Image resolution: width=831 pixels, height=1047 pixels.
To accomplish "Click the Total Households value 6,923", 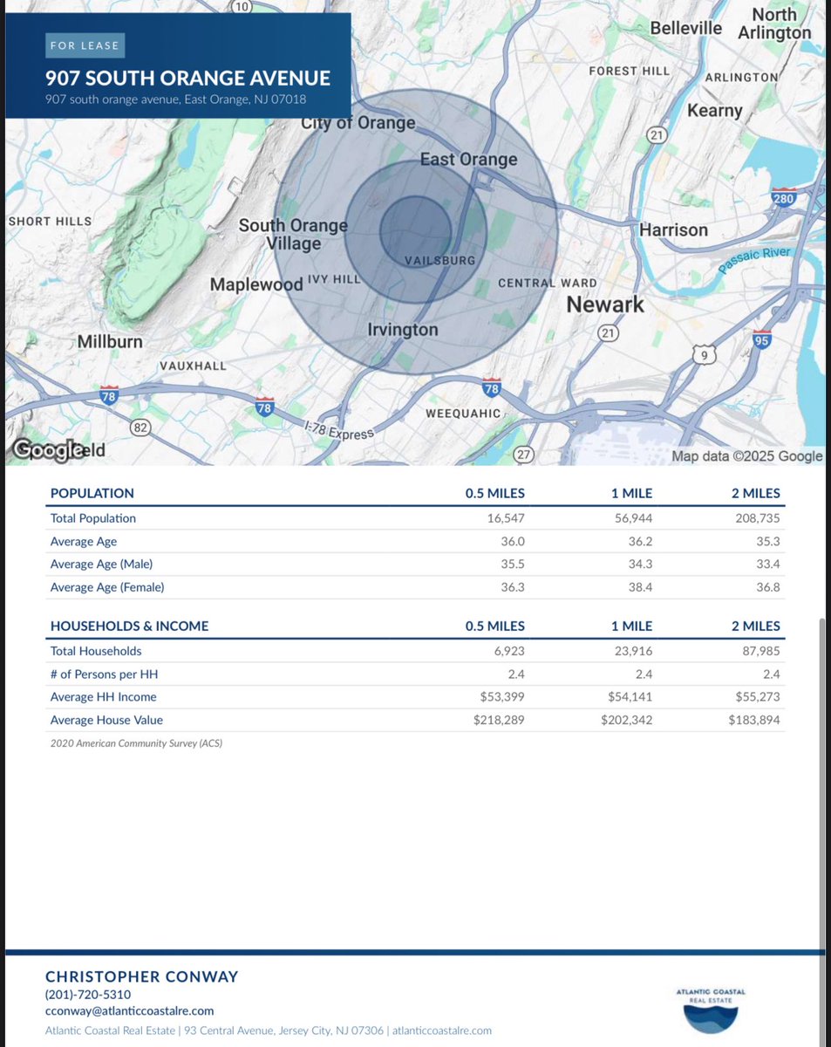I will (x=509, y=651).
